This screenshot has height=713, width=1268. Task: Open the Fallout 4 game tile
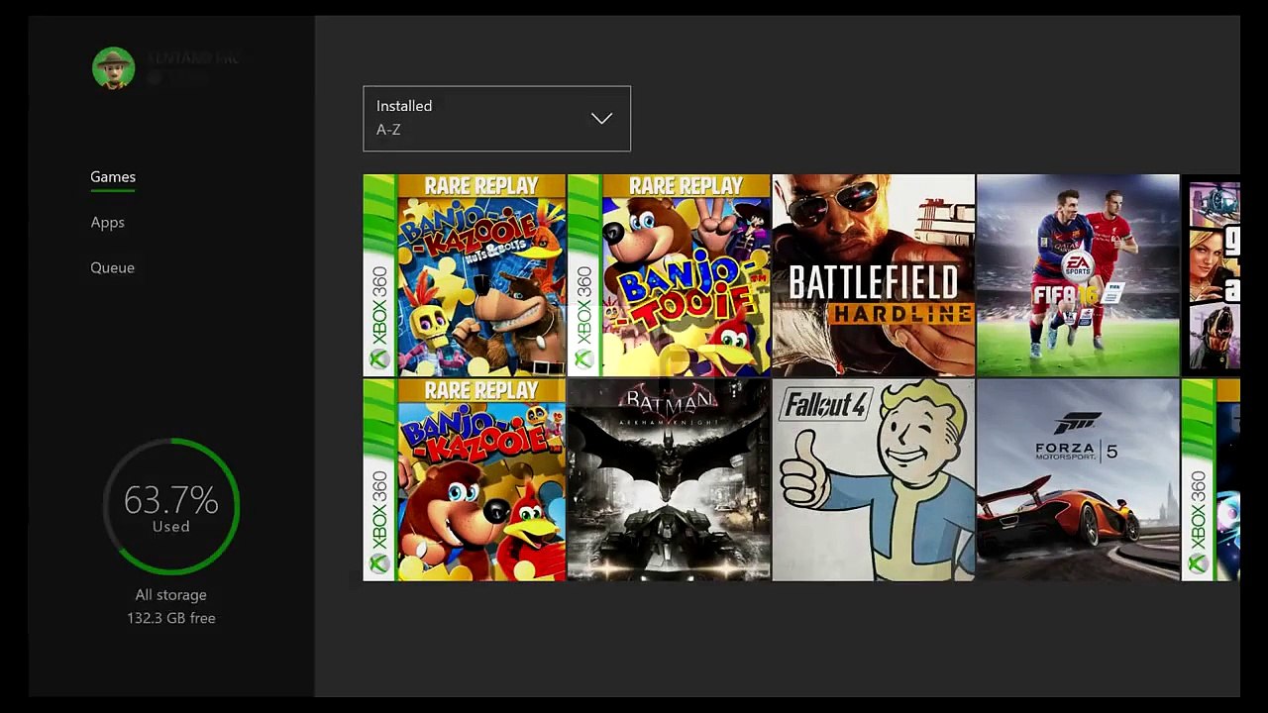point(873,480)
